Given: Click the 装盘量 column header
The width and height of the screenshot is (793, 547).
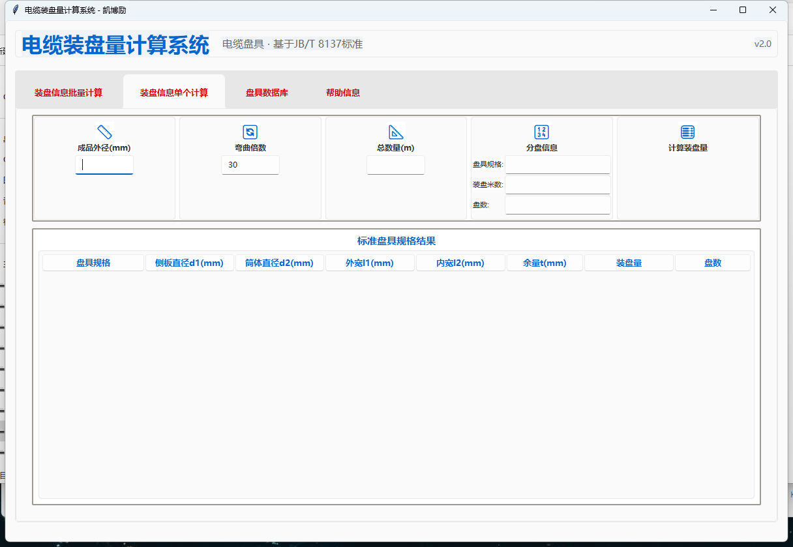Looking at the screenshot, I should (629, 263).
